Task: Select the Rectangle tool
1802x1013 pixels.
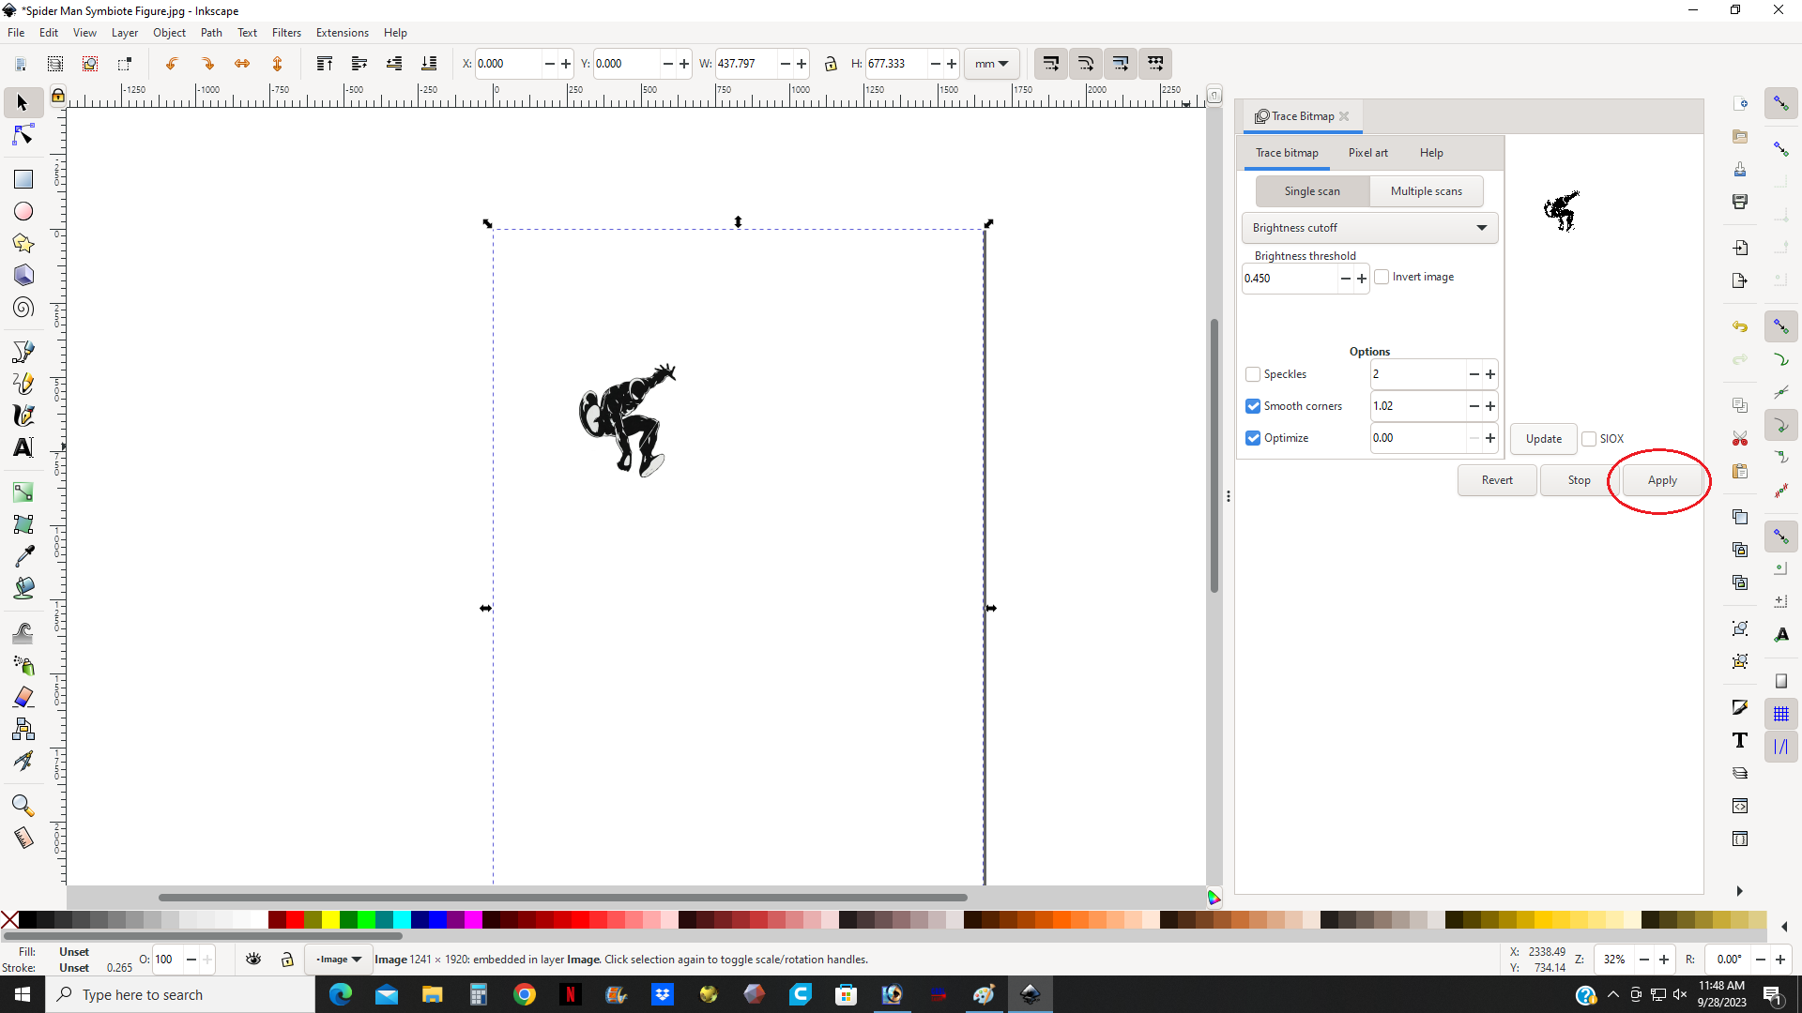Action: pyautogui.click(x=23, y=178)
